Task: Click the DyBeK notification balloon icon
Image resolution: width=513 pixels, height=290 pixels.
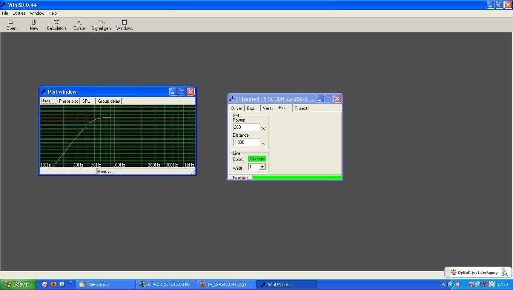Action: pyautogui.click(x=453, y=272)
